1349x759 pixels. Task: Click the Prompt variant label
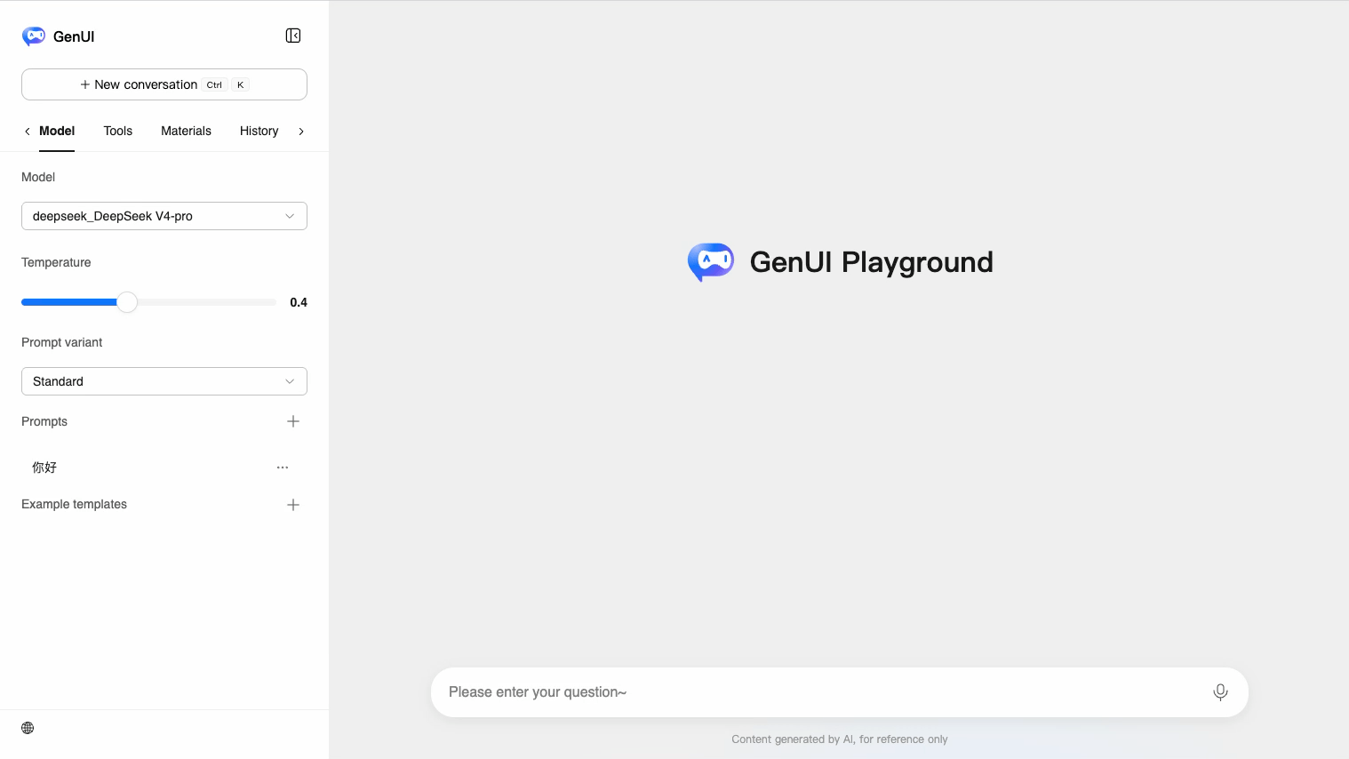point(61,342)
